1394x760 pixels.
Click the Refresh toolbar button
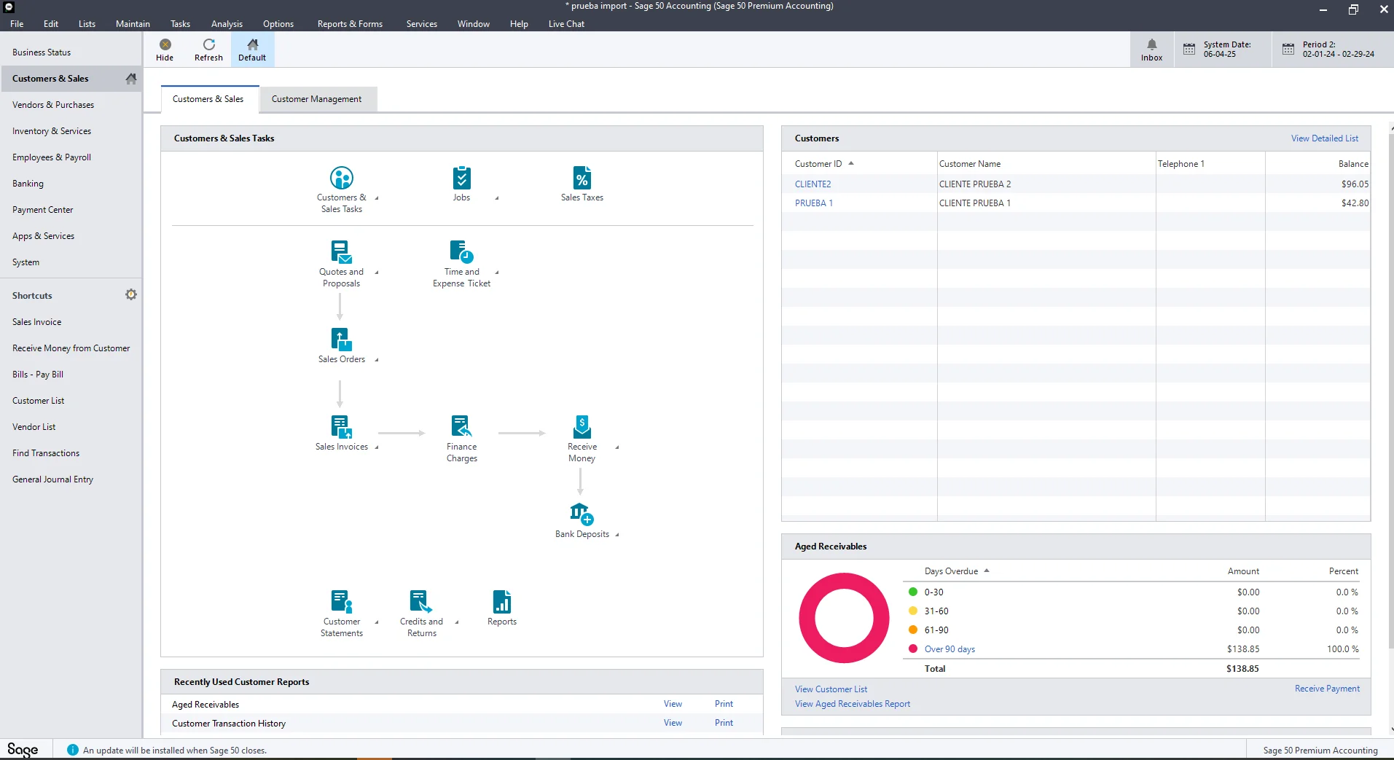(208, 50)
